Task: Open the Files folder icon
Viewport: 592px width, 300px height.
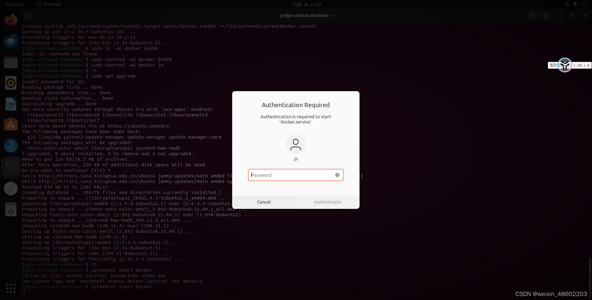Action: (10, 62)
